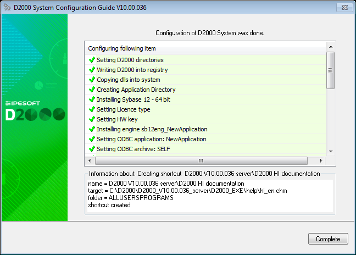356x255 pixels.
Task: Click checkmark beside Copying dlls into system
Action: tap(92, 80)
